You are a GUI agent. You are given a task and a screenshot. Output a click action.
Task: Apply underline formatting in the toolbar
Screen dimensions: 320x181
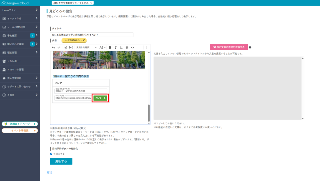tap(121, 48)
